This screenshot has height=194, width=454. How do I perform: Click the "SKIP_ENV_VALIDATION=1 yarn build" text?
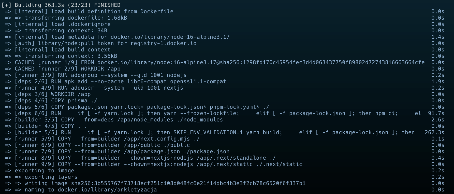228,132
